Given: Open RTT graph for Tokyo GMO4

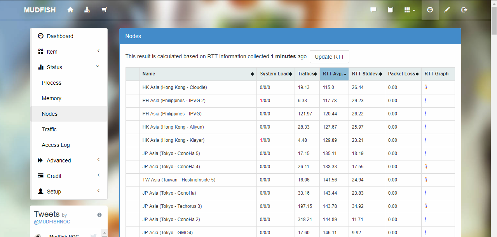Looking at the screenshot, I should [x=426, y=232].
